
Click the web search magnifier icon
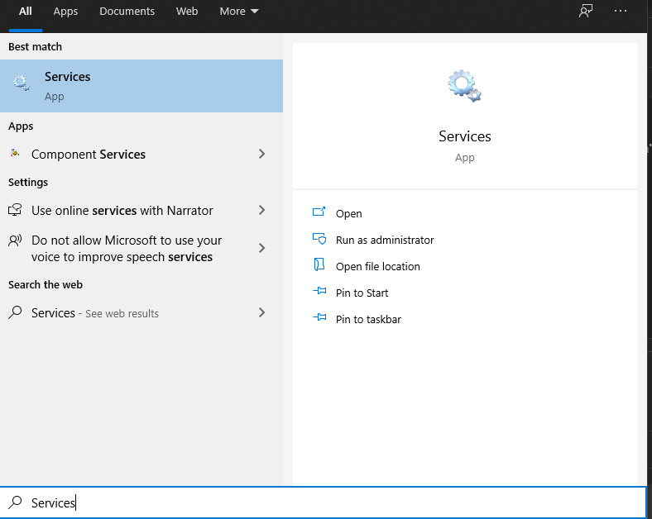15,312
